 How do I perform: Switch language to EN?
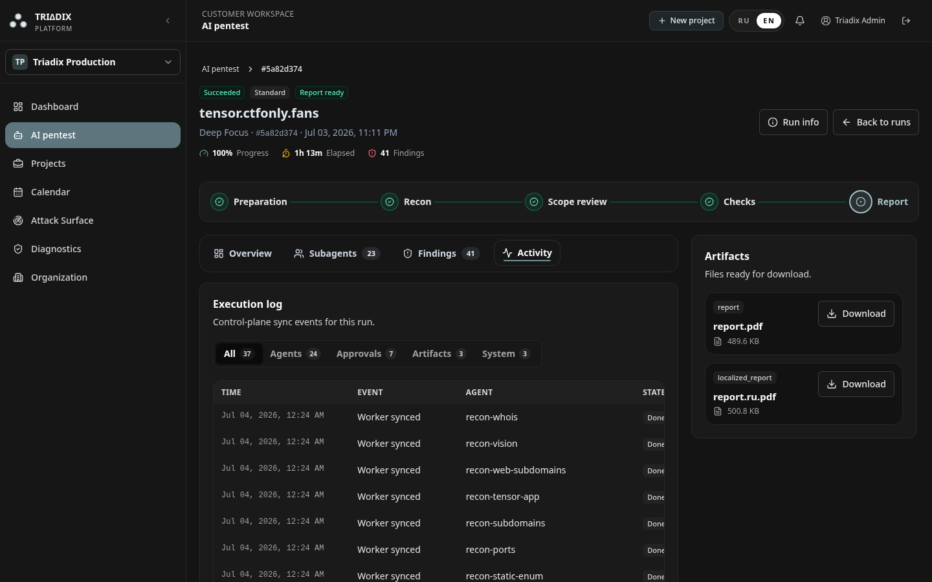pyautogui.click(x=769, y=21)
